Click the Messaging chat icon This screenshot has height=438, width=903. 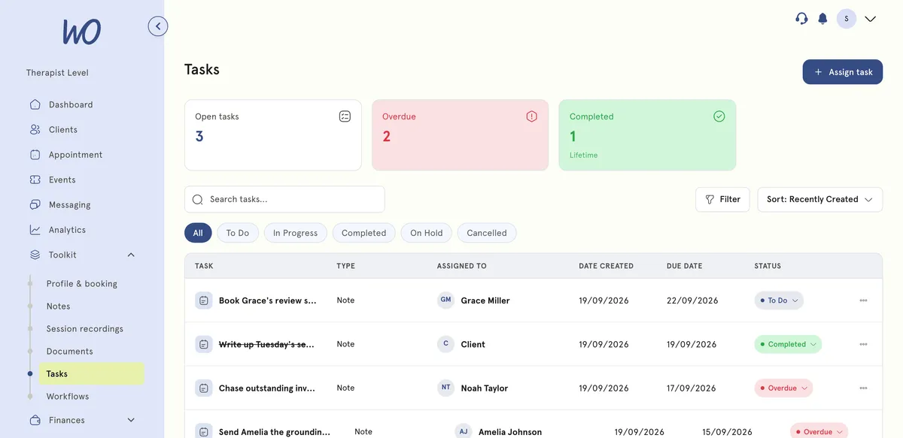[x=35, y=204]
